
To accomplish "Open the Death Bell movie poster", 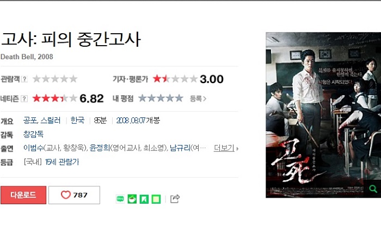I will point(323,115).
